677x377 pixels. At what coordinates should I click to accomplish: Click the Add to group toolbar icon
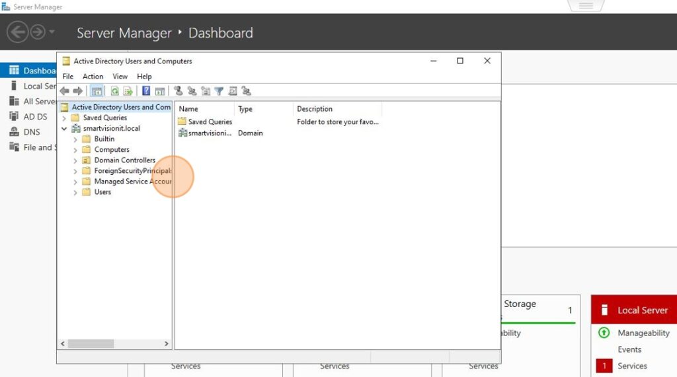246,91
